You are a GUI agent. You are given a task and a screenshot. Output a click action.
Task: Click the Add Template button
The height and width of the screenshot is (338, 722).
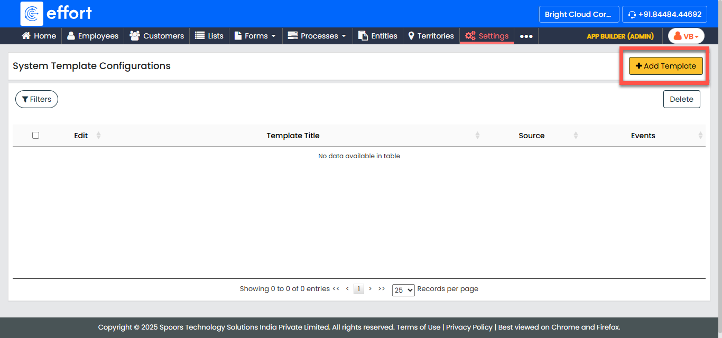pyautogui.click(x=665, y=66)
